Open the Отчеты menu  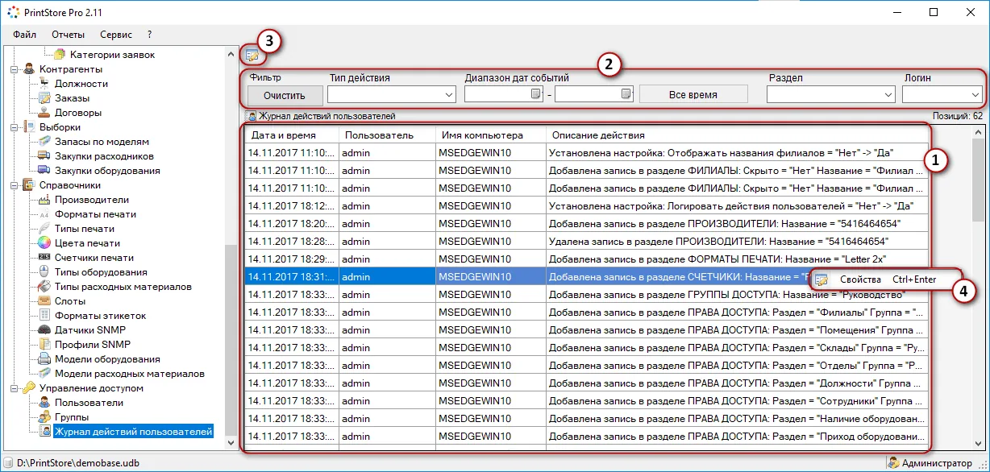[69, 35]
